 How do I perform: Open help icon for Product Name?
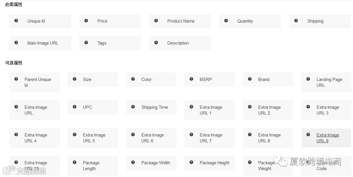click(x=156, y=21)
